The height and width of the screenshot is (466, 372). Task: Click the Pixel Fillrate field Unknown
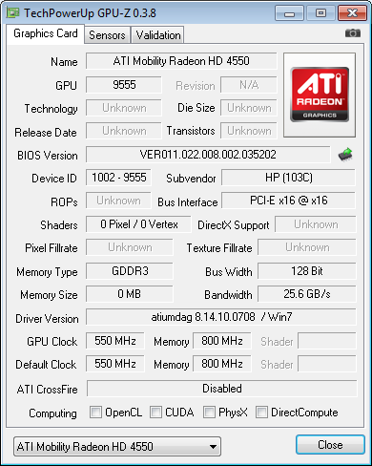coord(130,247)
